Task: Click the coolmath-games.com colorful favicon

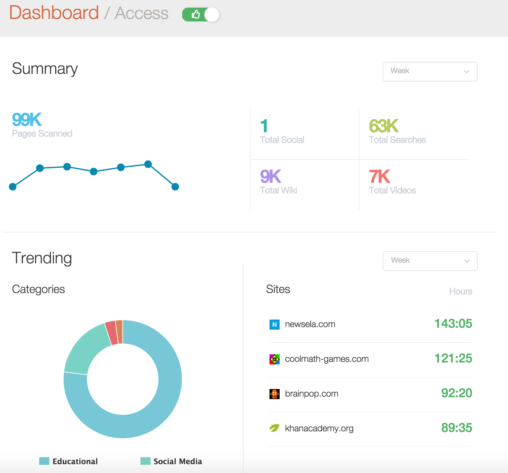Action: [274, 359]
